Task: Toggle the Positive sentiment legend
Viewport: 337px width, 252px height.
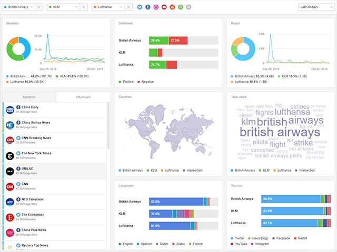Action: pyautogui.click(x=126, y=82)
